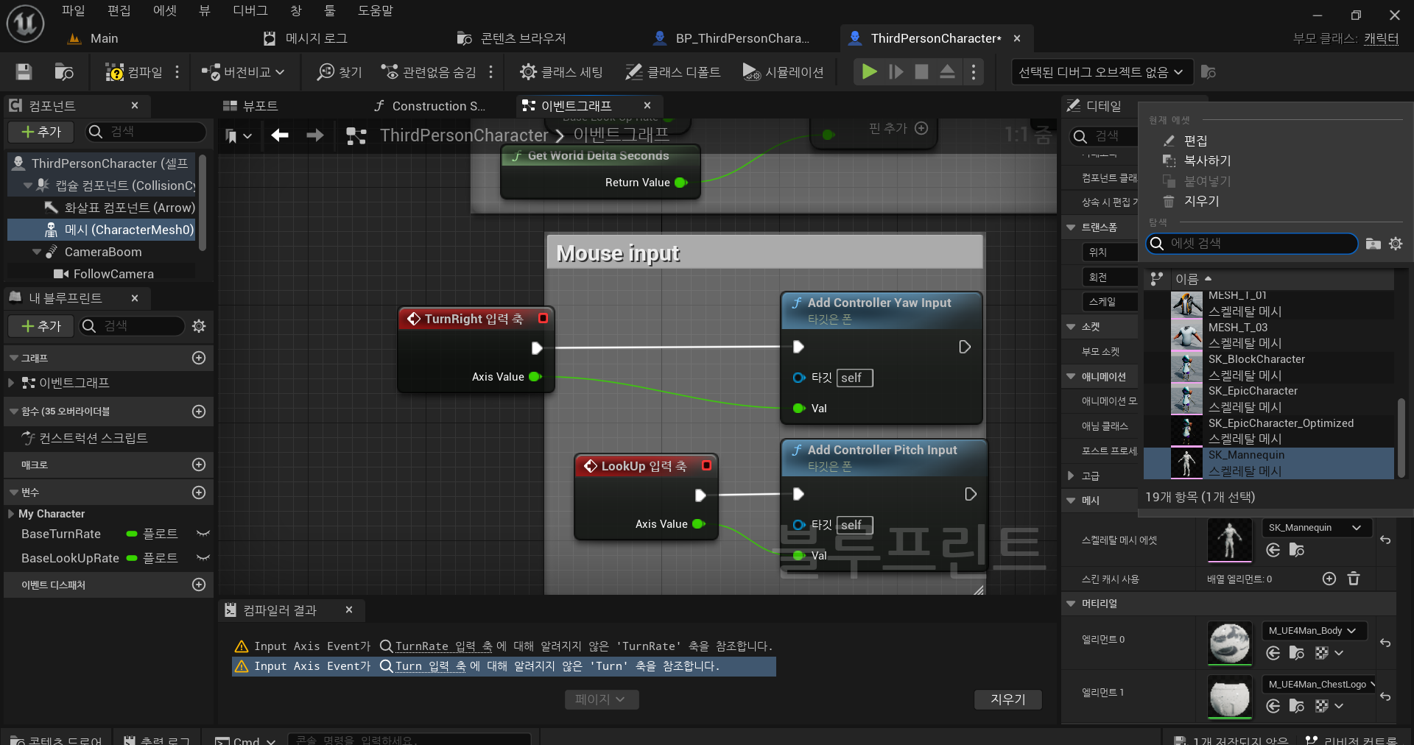
Task: Toggle Hide Unrelated nodes
Action: [x=429, y=72]
